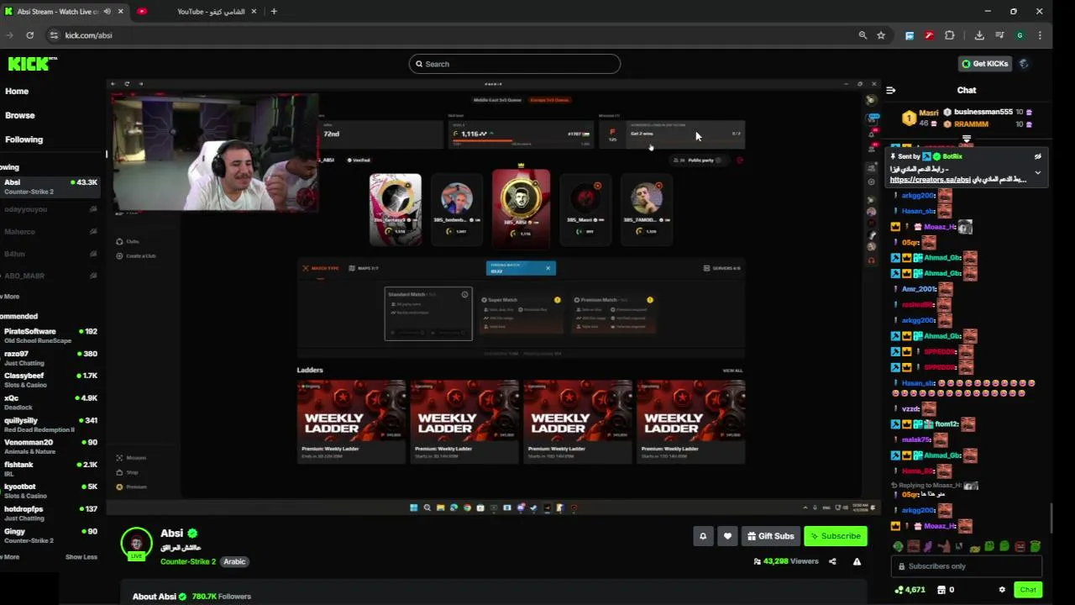The image size is (1075, 605).
Task: Click the report warning triangle icon
Action: pos(857,561)
